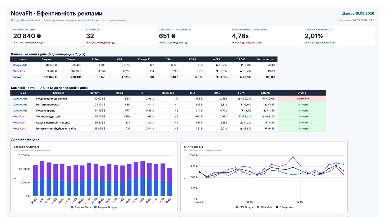Select the 43 025 ₴ campaign spend cell
The height and width of the screenshot is (217, 385).
[x=100, y=99]
